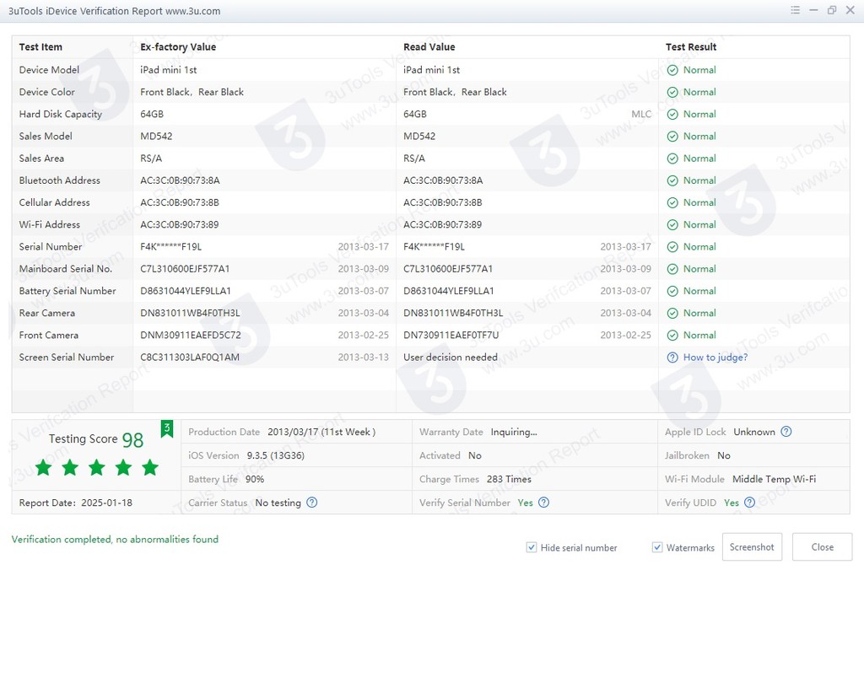Click the Normal check icon for Bluetooth Address
864x683 pixels.
click(672, 180)
